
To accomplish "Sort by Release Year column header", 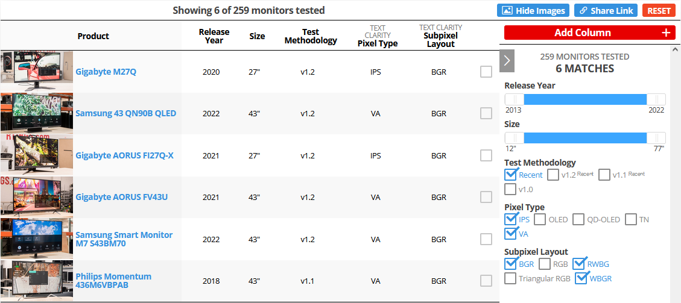I will [x=214, y=36].
